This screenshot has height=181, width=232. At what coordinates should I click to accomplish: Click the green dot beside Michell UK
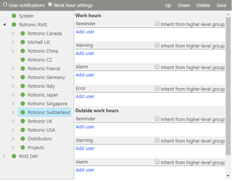click(23, 42)
